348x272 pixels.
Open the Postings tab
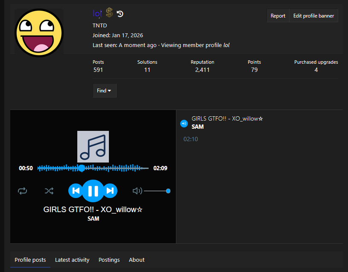pos(109,260)
